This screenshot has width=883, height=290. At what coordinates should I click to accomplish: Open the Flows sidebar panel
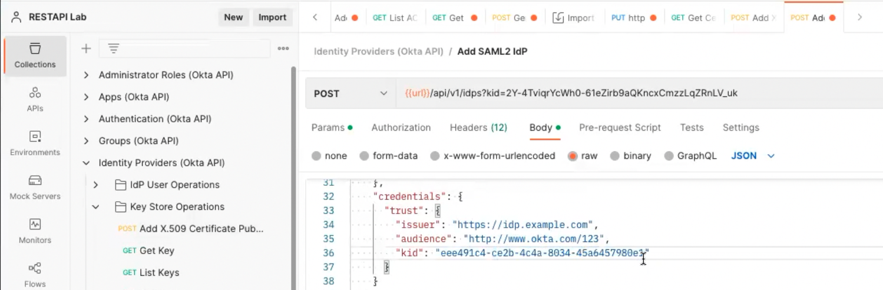coord(35,275)
